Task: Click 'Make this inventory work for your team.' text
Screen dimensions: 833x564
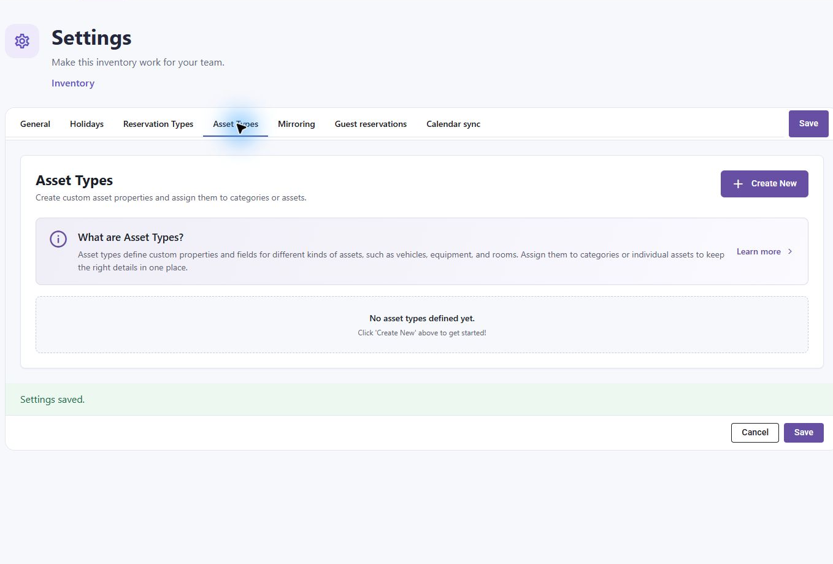Action: coord(138,63)
